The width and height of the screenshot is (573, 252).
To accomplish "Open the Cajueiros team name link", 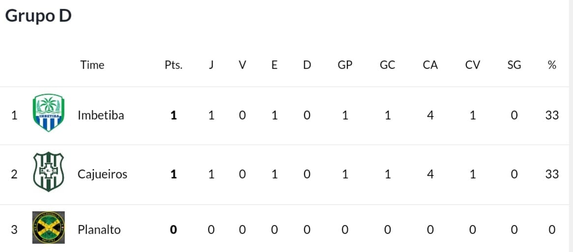I will tap(102, 174).
